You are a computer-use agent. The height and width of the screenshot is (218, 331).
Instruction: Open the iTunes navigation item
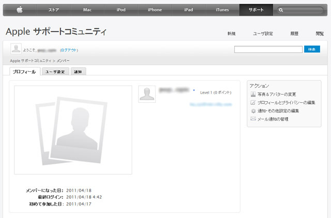pyautogui.click(x=222, y=10)
